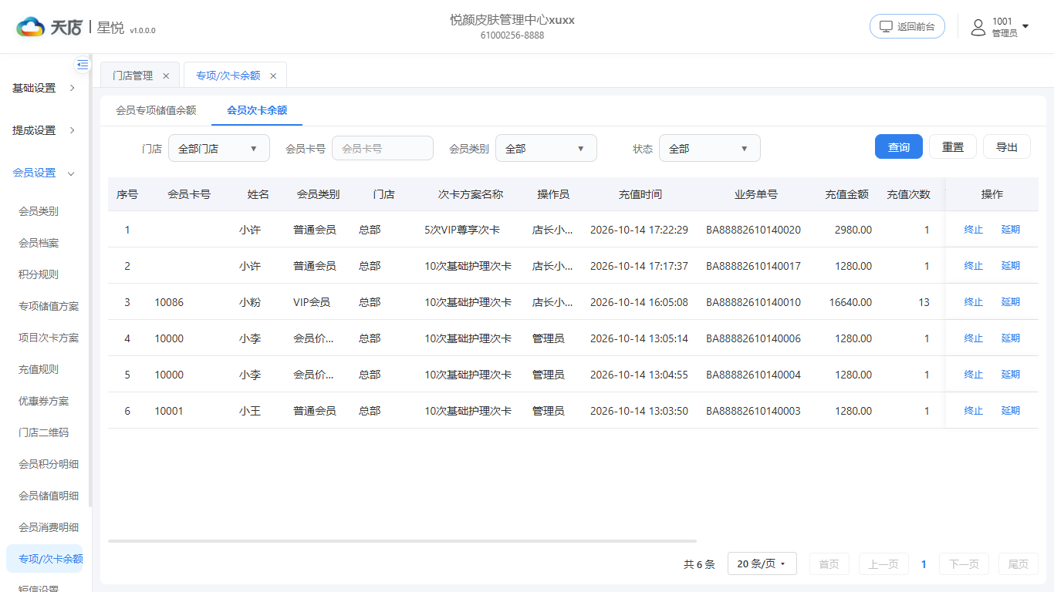Focus the 会员卡号 input field

click(x=383, y=149)
